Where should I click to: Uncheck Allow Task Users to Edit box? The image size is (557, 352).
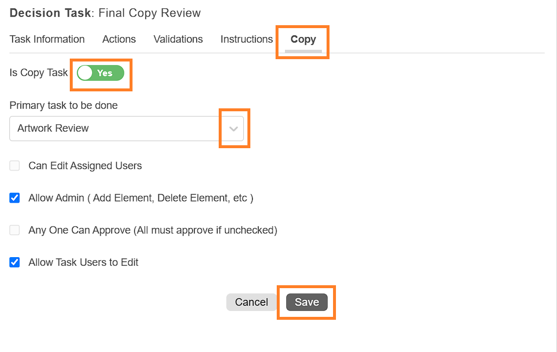point(15,262)
